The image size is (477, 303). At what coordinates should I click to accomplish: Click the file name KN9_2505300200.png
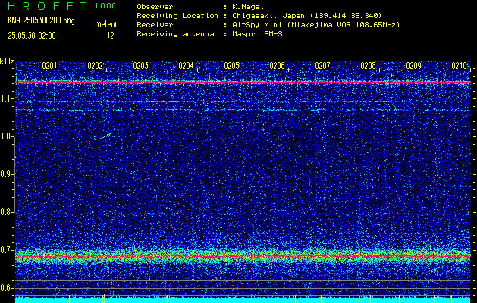(x=41, y=20)
